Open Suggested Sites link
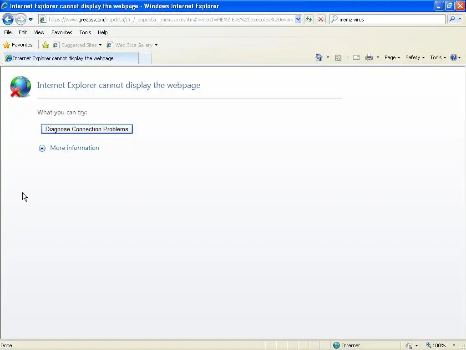This screenshot has width=466, height=350. [x=75, y=45]
